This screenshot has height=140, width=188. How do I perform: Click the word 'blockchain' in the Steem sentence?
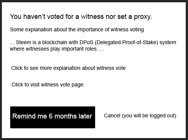[54, 42]
